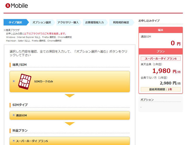Viewport: 187px width, 145px height.
Task: Click the 0 円 device price
Action: (176, 43)
